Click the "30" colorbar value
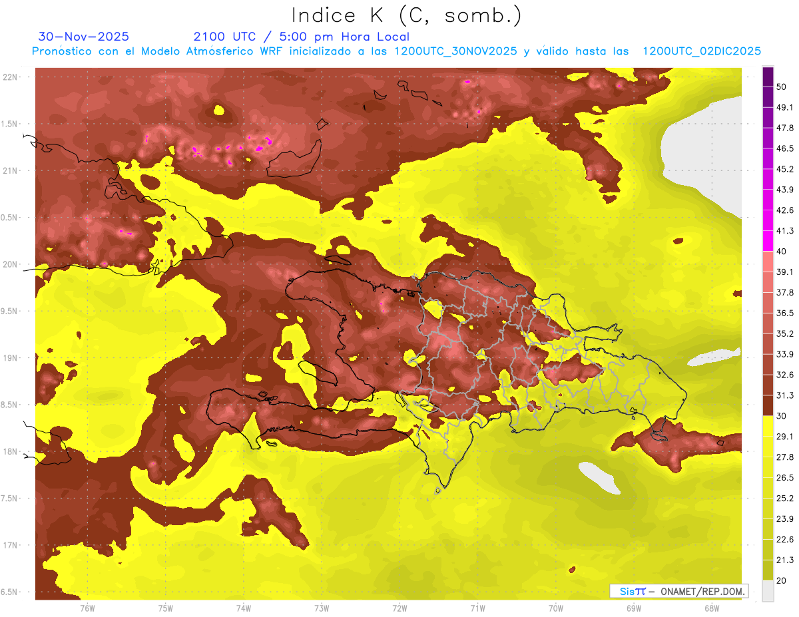Viewport: 799px width, 617px height. click(782, 416)
